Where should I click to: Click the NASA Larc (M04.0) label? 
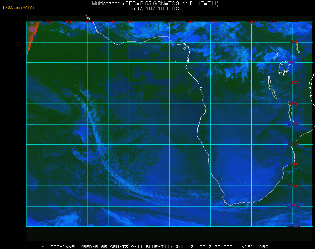19,8
